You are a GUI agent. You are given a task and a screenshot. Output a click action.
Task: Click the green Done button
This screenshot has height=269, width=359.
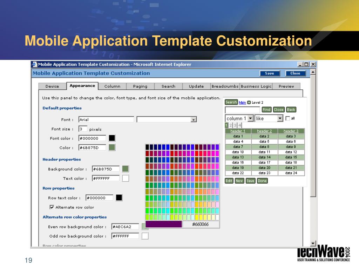pyautogui.click(x=262, y=181)
